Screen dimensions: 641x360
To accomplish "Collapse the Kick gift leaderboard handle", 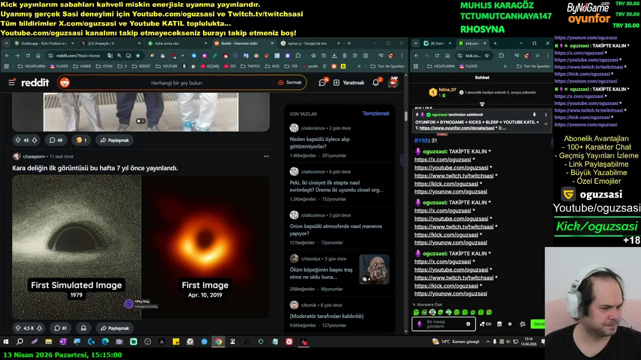I will tap(482, 104).
